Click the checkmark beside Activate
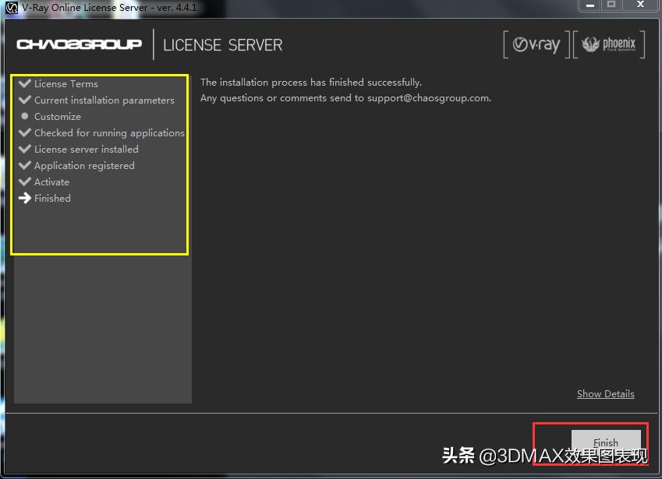The width and height of the screenshot is (662, 479). click(x=25, y=181)
